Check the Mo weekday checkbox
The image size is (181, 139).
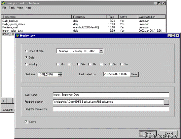click(x=58, y=64)
